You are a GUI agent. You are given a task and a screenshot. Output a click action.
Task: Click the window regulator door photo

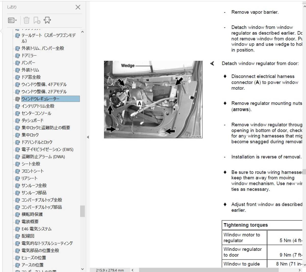pyautogui.click(x=153, y=99)
